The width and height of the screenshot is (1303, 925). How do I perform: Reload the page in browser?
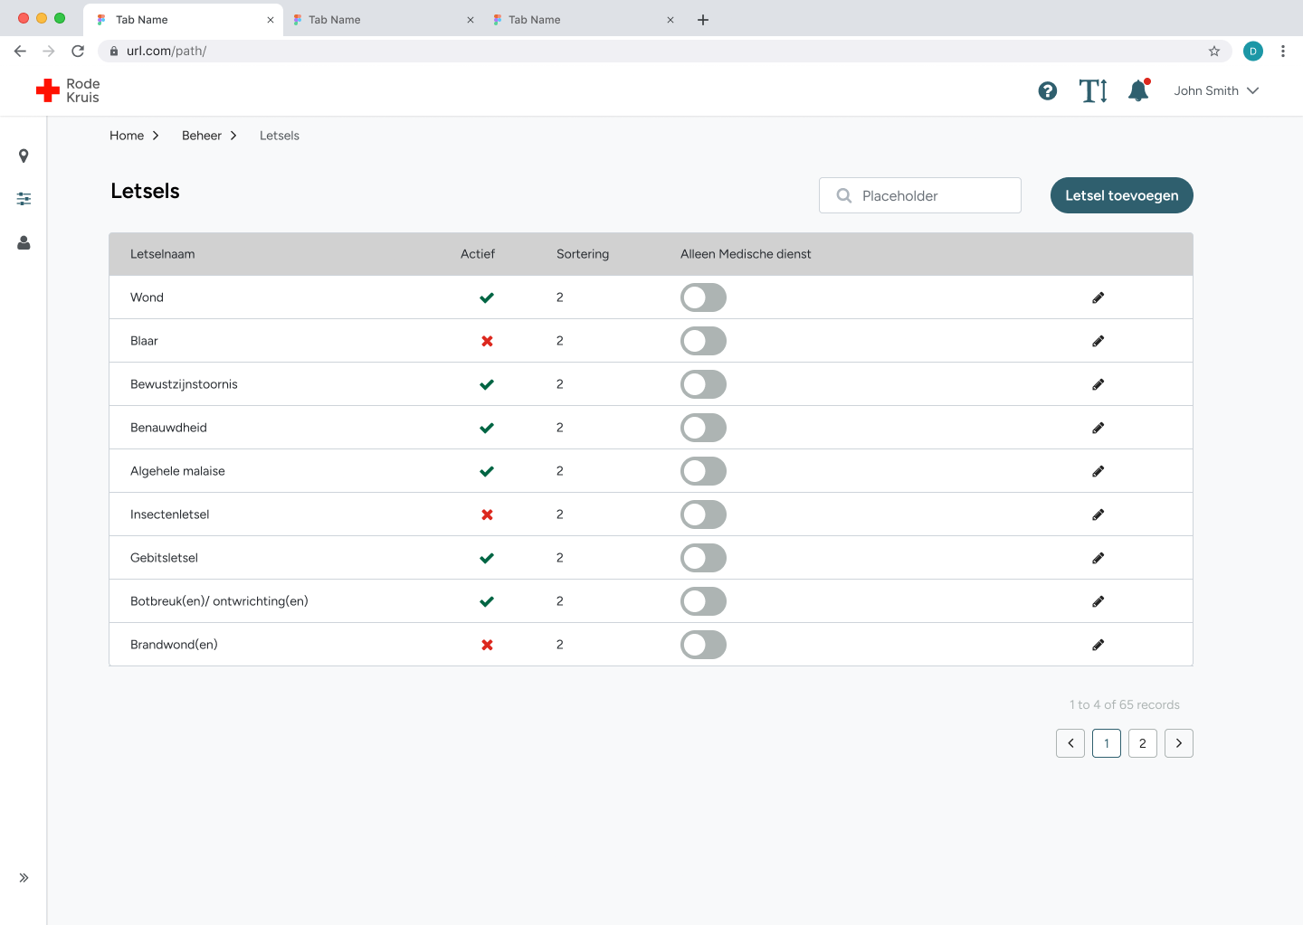pyautogui.click(x=78, y=51)
